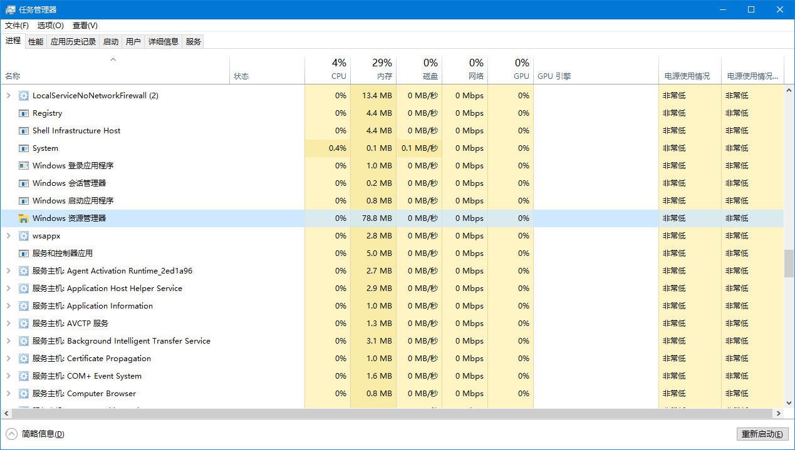The height and width of the screenshot is (450, 795).
Task: Select the 78.8 MB memory cell
Action: tap(373, 218)
